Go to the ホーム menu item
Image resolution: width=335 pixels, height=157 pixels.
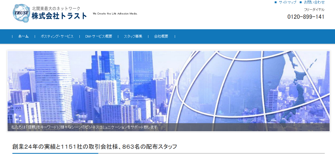click(23, 36)
